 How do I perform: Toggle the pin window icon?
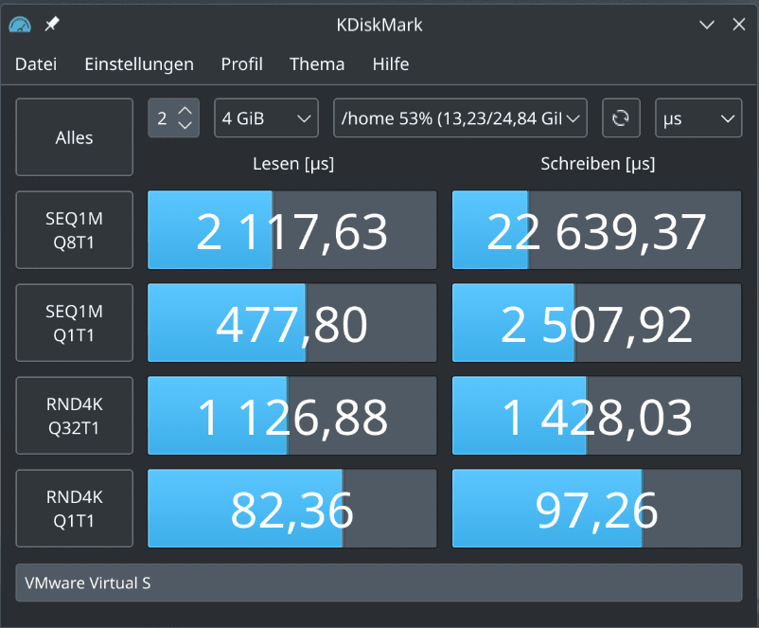(x=52, y=24)
